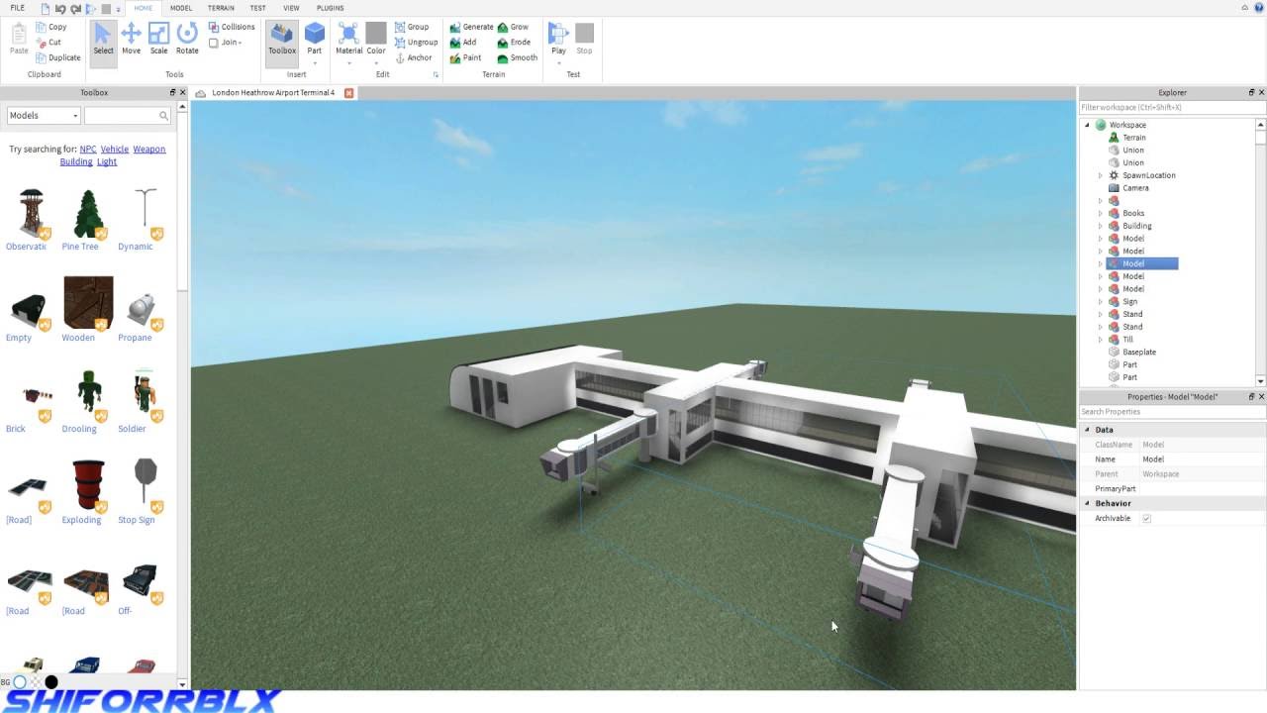This screenshot has width=1267, height=713.
Task: Float the Explorer panel
Action: coord(1250,92)
